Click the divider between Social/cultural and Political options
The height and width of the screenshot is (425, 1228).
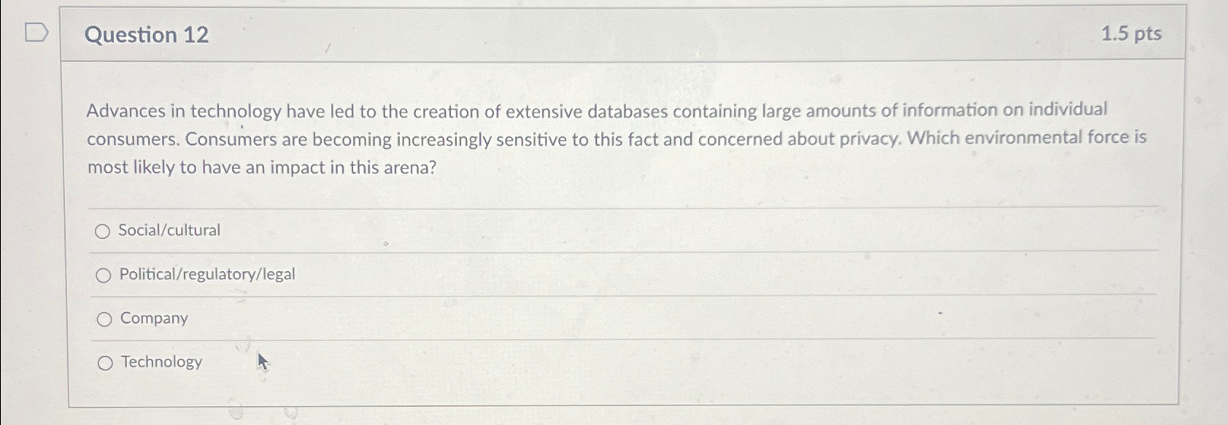pos(584,252)
